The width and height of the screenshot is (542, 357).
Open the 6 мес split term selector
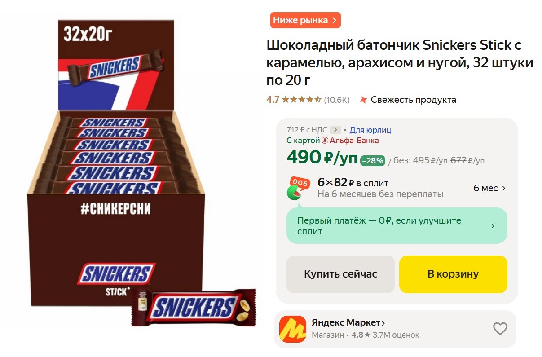(x=489, y=188)
